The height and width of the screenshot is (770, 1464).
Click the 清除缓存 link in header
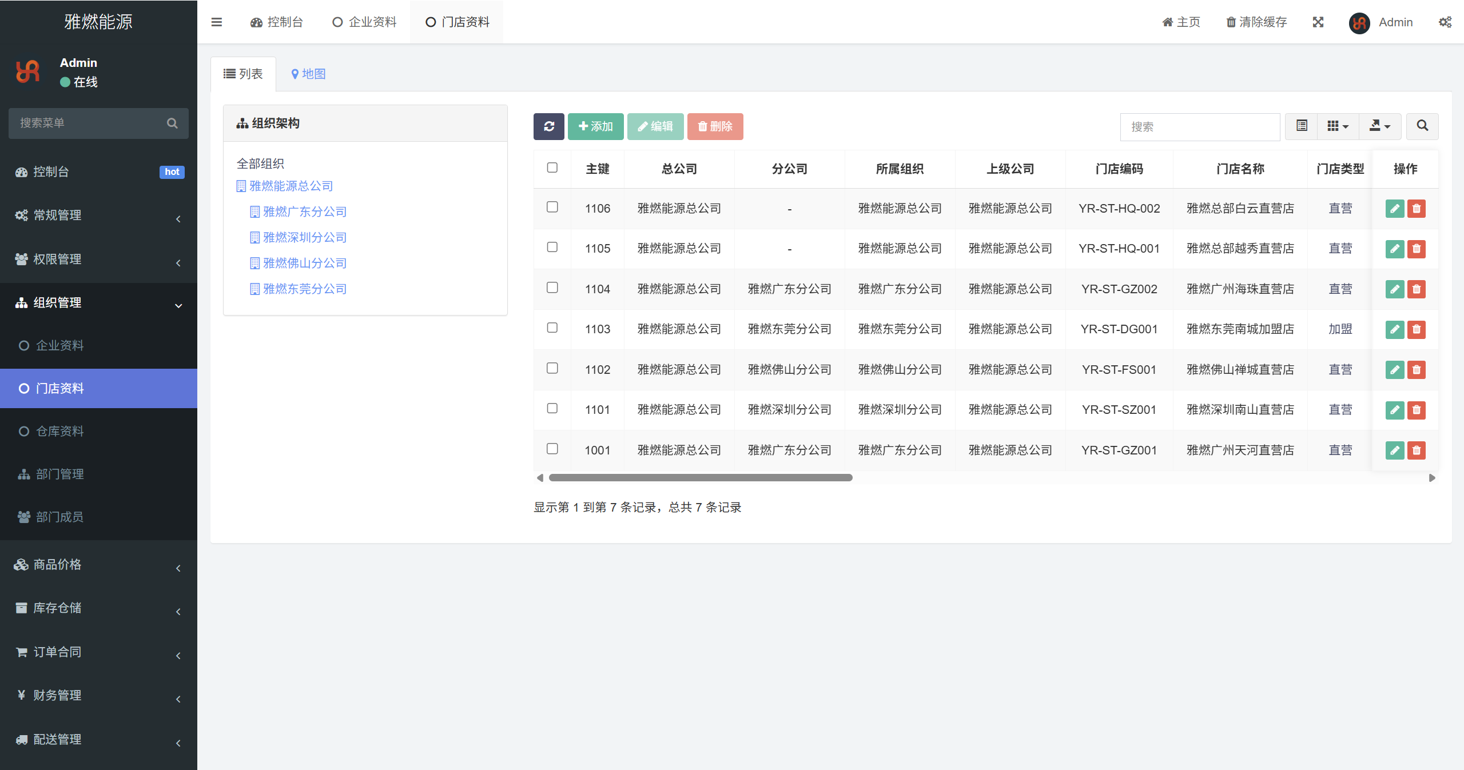point(1256,22)
